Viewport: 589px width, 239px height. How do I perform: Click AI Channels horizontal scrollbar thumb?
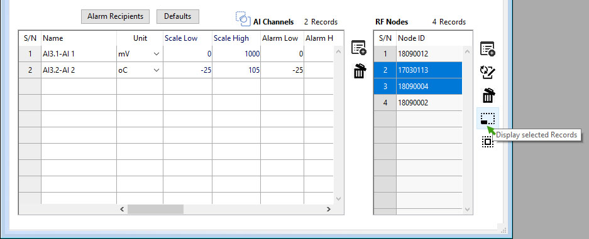155,209
